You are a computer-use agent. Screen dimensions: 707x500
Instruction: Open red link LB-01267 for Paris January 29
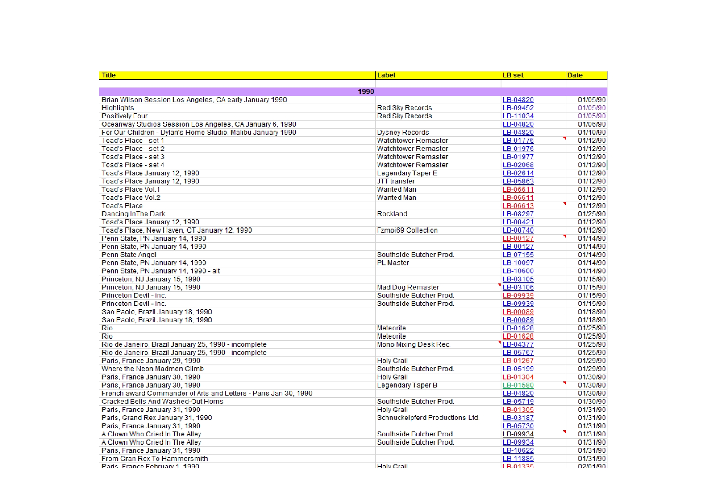[x=518, y=360]
